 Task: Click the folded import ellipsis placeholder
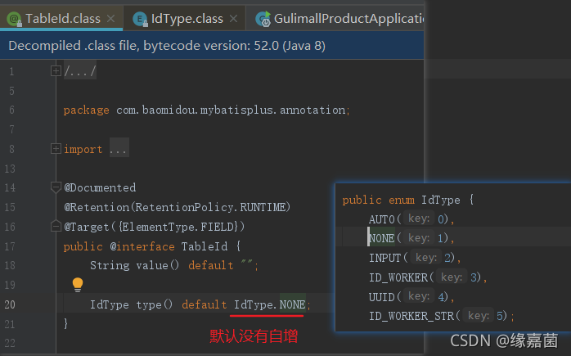pos(119,149)
